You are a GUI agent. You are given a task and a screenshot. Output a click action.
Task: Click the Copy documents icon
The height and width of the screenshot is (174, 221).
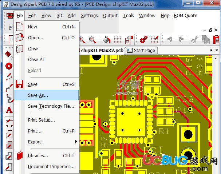click(x=206, y=40)
